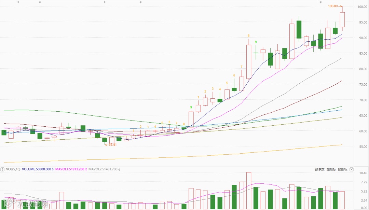Click the 2.64 volume axis label
This screenshot has height=210, width=369.
[x=364, y=200]
